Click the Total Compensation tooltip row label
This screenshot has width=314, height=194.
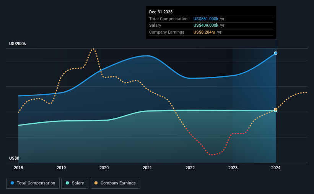click(168, 19)
